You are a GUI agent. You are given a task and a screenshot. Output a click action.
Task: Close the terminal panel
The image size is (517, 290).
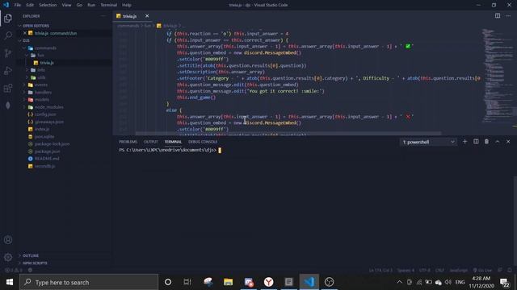click(508, 142)
